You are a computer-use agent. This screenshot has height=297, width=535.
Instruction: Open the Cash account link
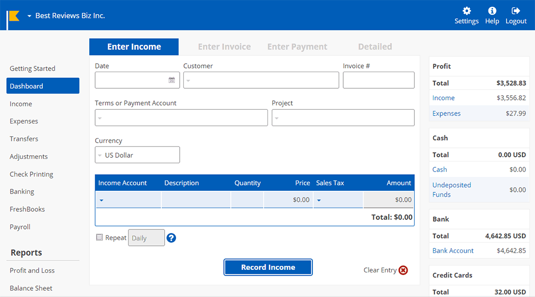[439, 169]
